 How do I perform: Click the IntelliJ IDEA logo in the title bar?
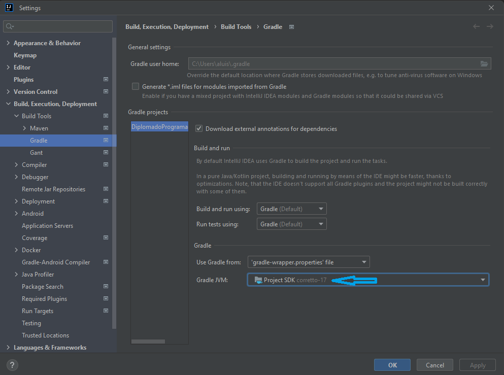click(9, 8)
